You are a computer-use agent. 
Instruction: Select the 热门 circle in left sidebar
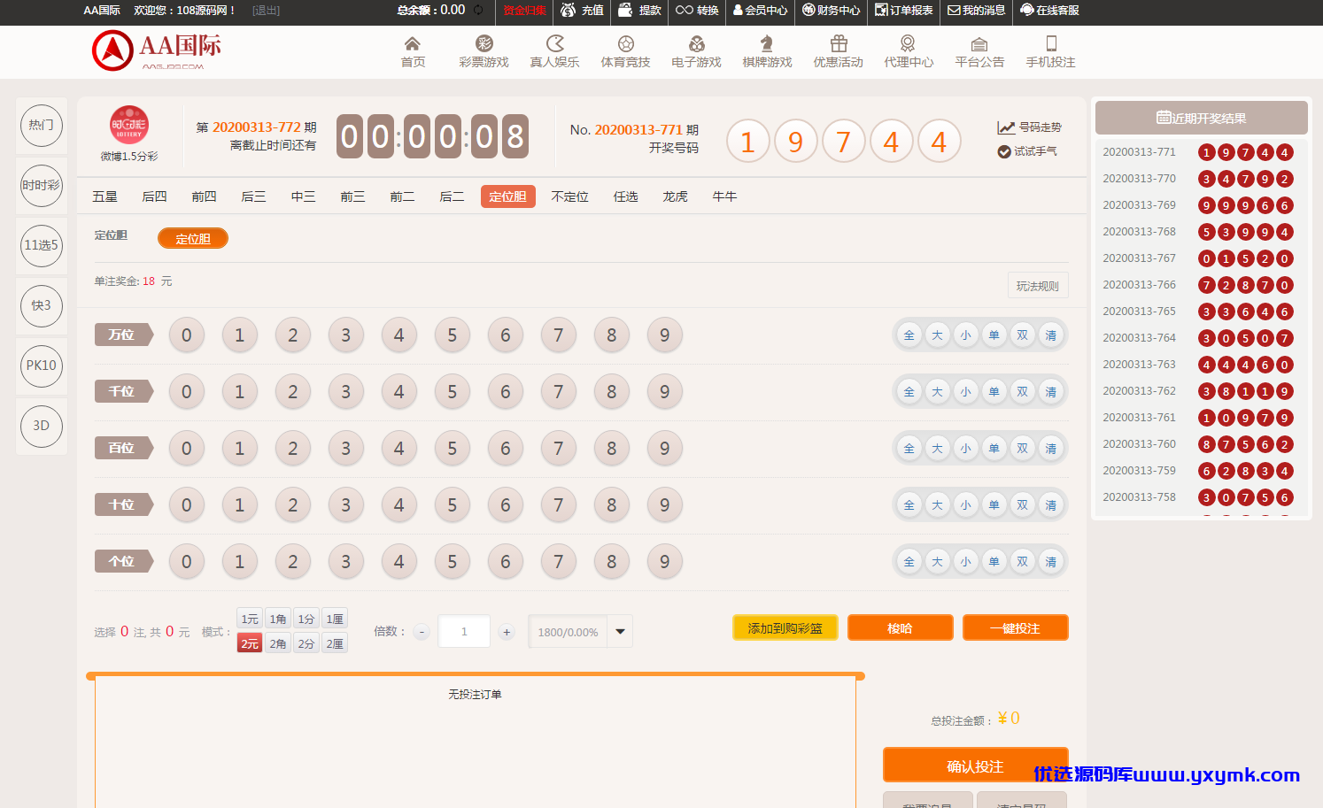[x=42, y=125]
